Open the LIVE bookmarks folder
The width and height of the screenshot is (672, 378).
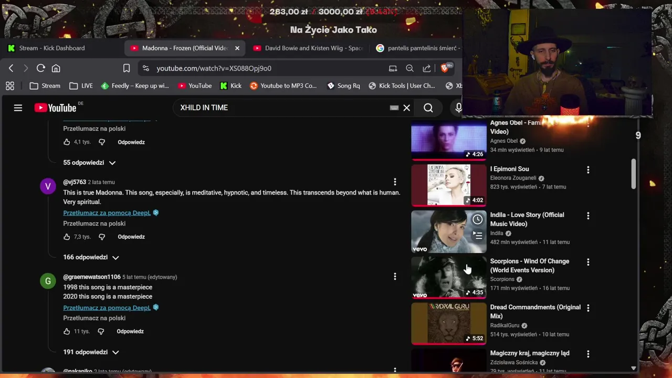81,86
